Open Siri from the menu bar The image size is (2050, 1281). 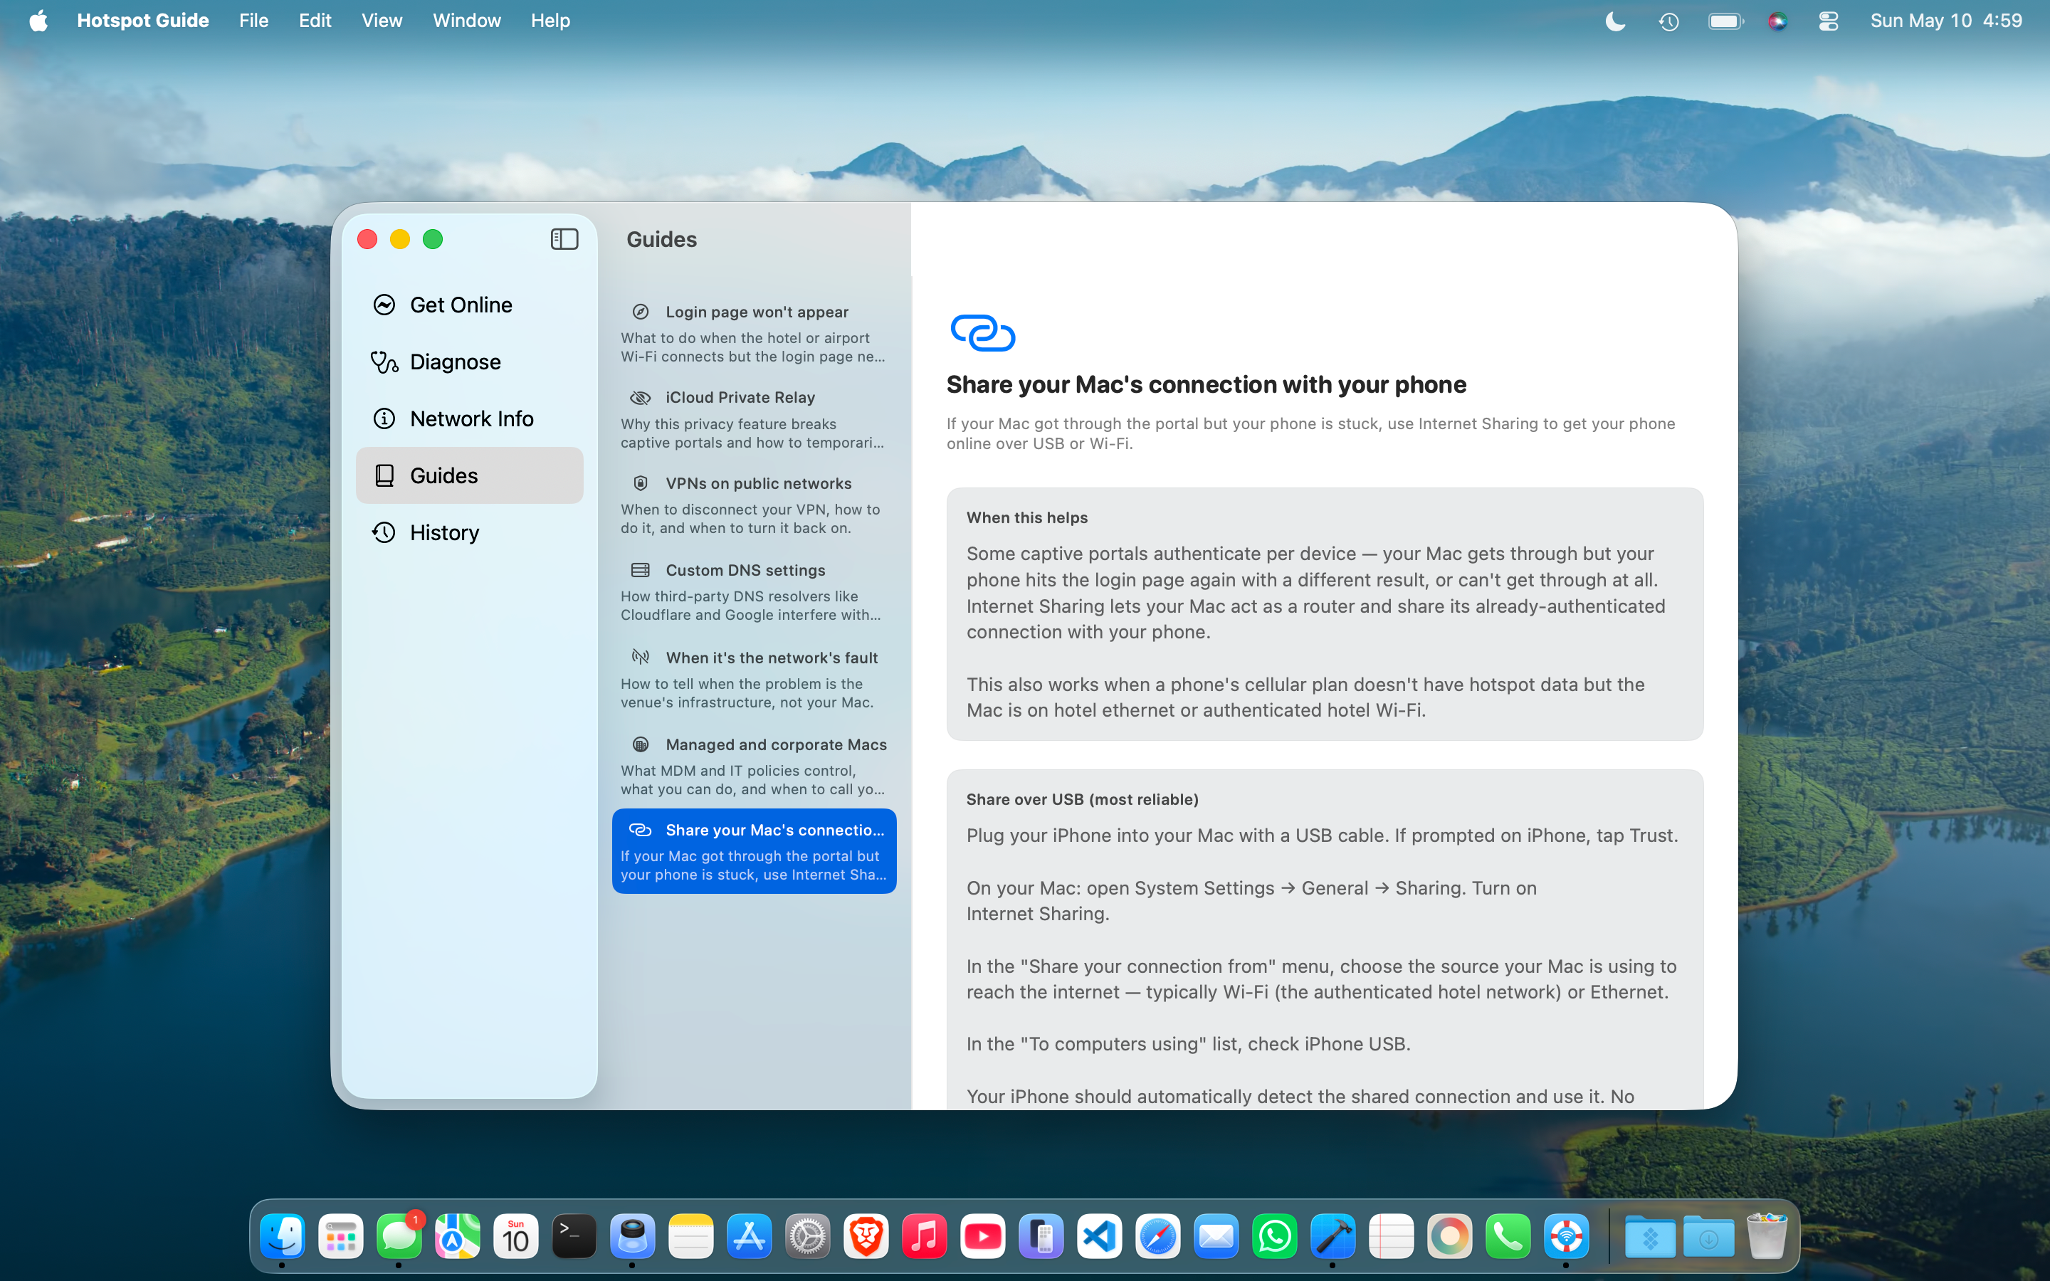coord(1777,21)
